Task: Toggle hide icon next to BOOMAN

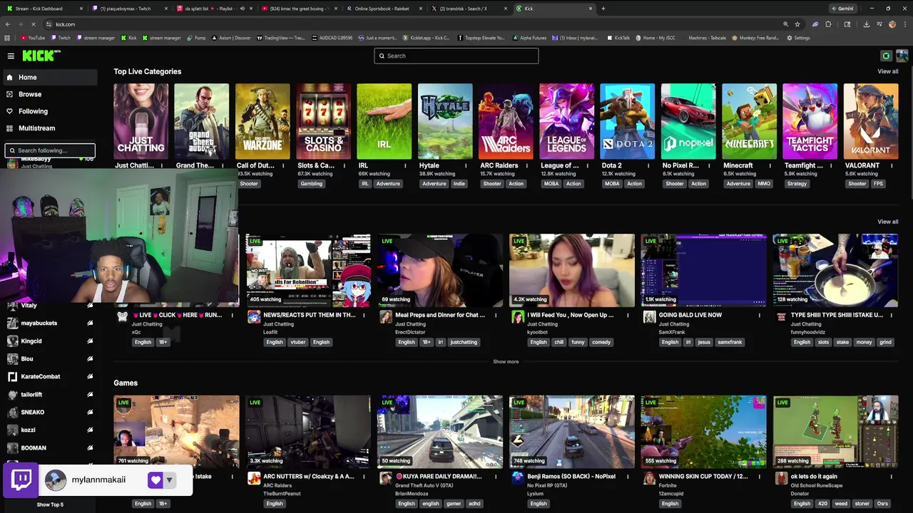Action: coord(90,447)
